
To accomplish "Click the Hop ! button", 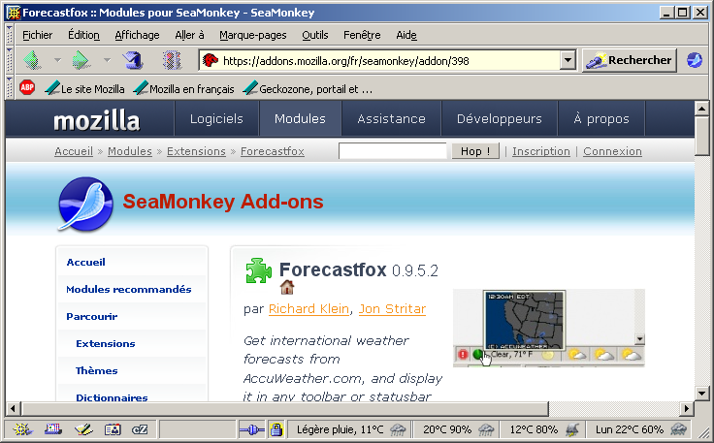I will click(x=475, y=151).
